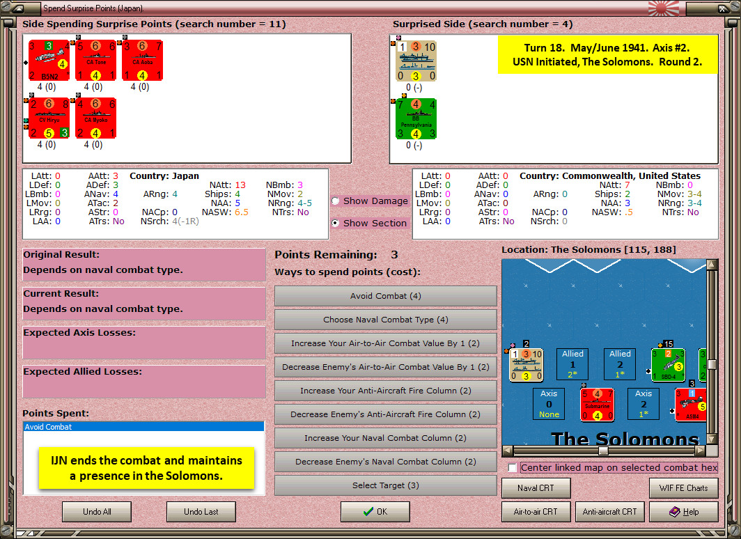Enable Center linked map on selected combat hex
The height and width of the screenshot is (539, 741).
tap(513, 468)
